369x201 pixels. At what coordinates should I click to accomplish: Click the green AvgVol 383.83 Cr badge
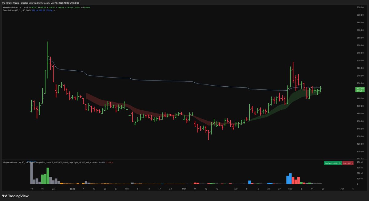coord(333,163)
